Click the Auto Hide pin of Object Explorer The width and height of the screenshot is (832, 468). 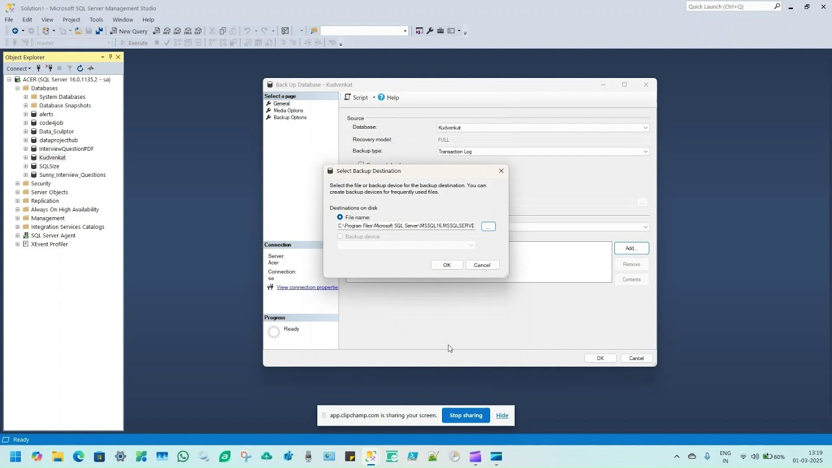110,57
